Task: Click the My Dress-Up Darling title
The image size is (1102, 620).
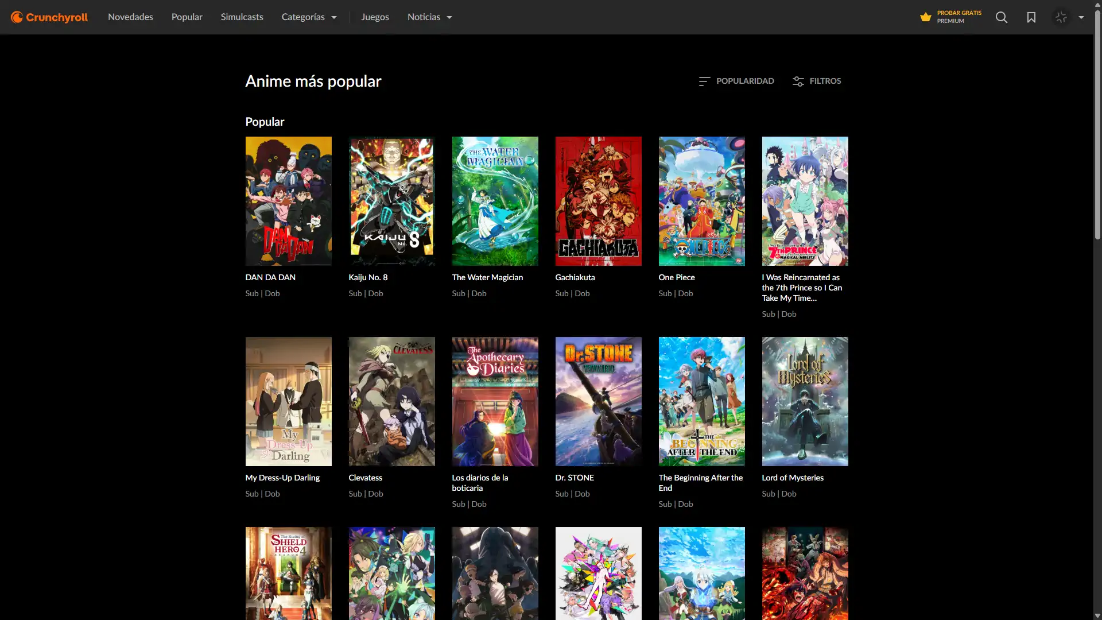Action: (x=282, y=478)
